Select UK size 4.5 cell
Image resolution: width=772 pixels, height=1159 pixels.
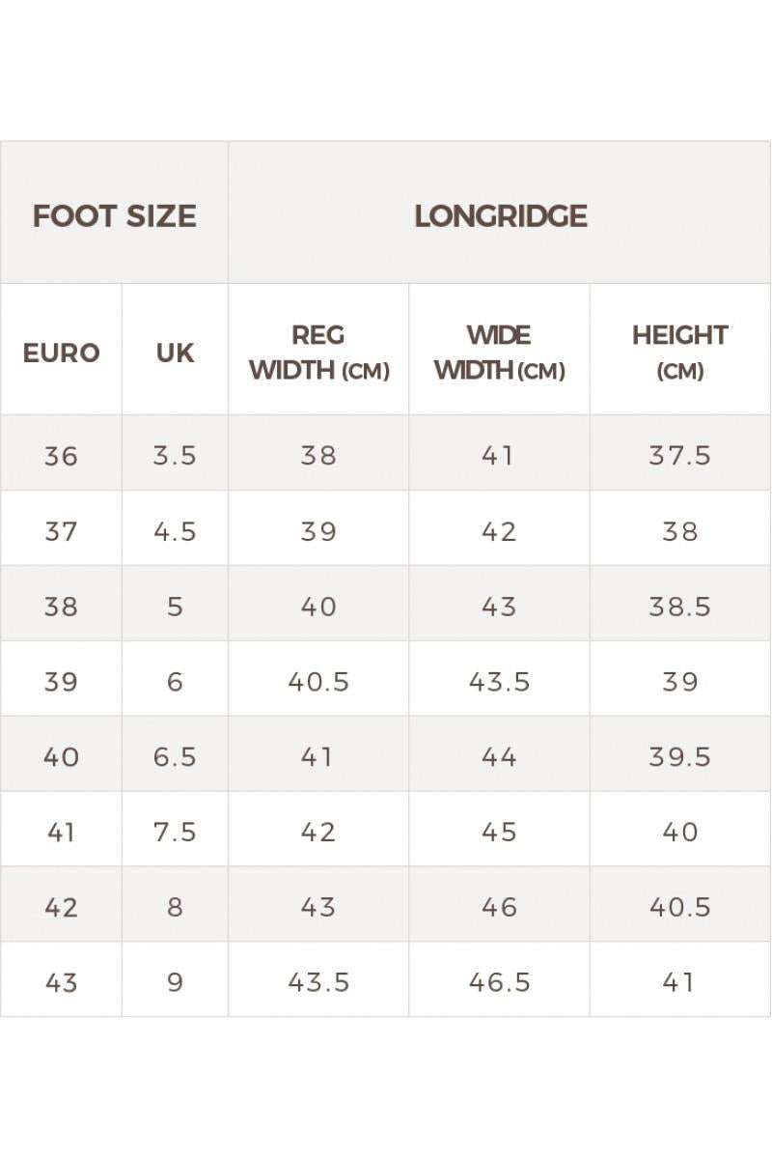[x=175, y=530]
